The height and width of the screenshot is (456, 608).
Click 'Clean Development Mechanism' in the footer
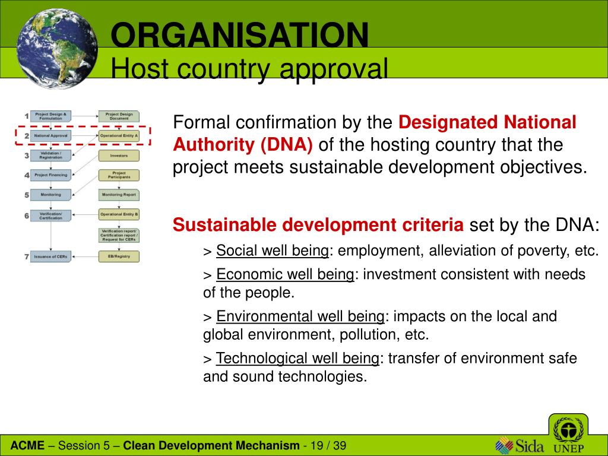click(x=211, y=445)
